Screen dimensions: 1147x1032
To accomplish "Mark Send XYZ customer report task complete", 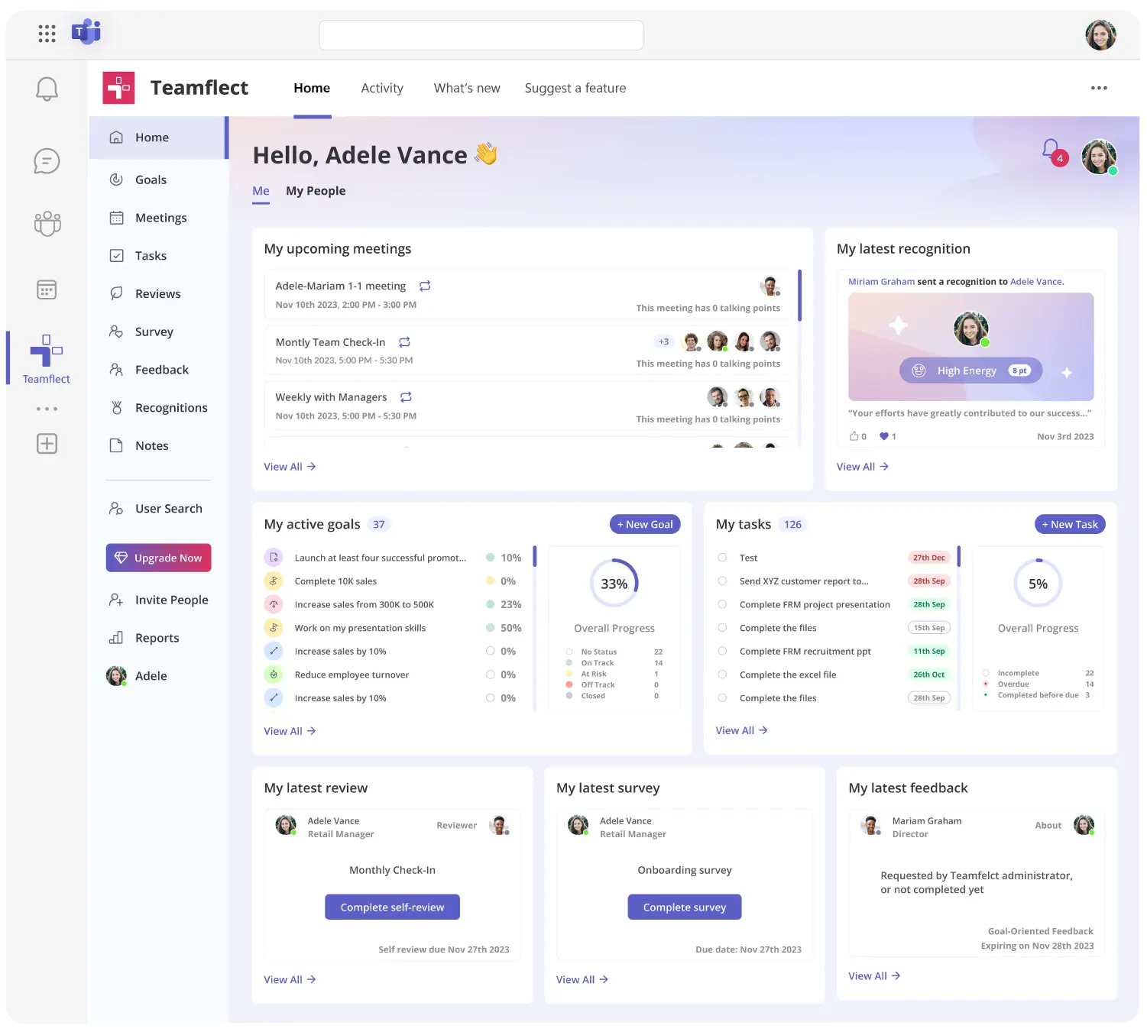I will click(722, 581).
